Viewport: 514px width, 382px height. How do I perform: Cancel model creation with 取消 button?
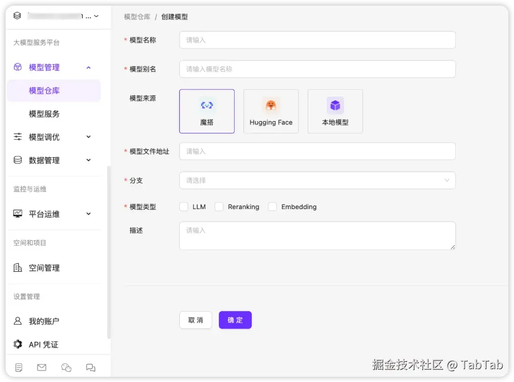[196, 320]
